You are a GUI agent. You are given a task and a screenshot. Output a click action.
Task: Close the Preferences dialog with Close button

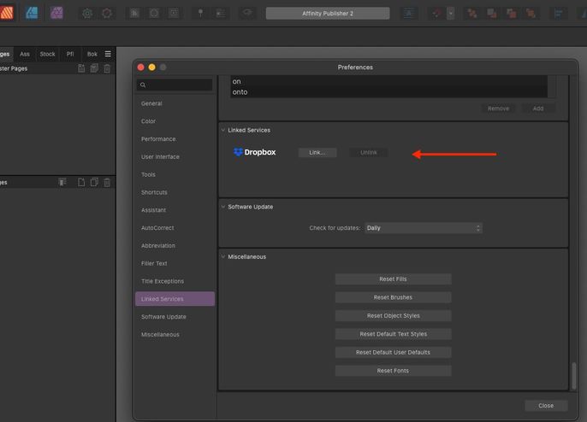pyautogui.click(x=546, y=406)
